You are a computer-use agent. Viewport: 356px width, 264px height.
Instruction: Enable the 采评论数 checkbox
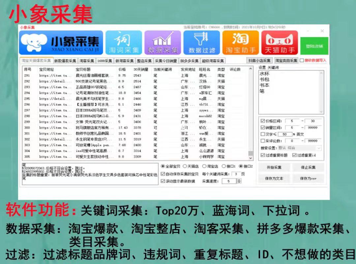point(262,141)
